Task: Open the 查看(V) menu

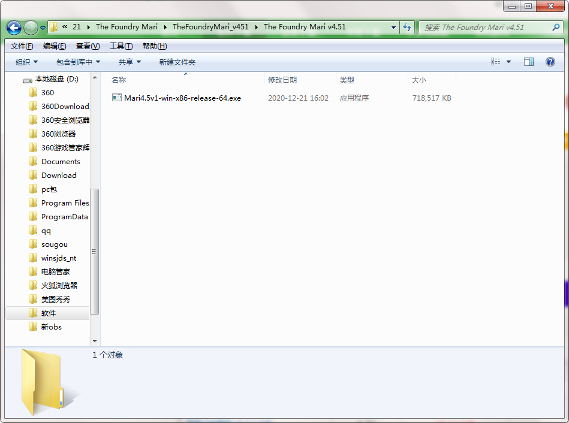Action: (88, 46)
